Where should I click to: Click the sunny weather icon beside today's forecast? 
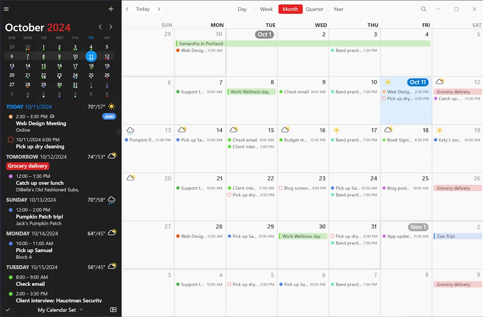(x=112, y=107)
